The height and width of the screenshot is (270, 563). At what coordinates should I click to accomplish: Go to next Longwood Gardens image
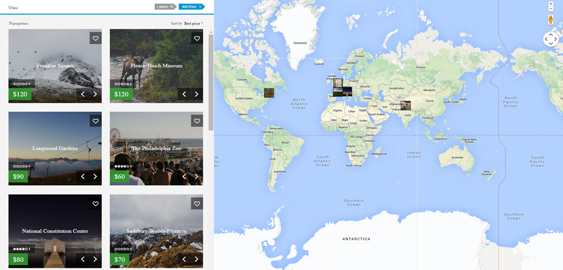95,176
